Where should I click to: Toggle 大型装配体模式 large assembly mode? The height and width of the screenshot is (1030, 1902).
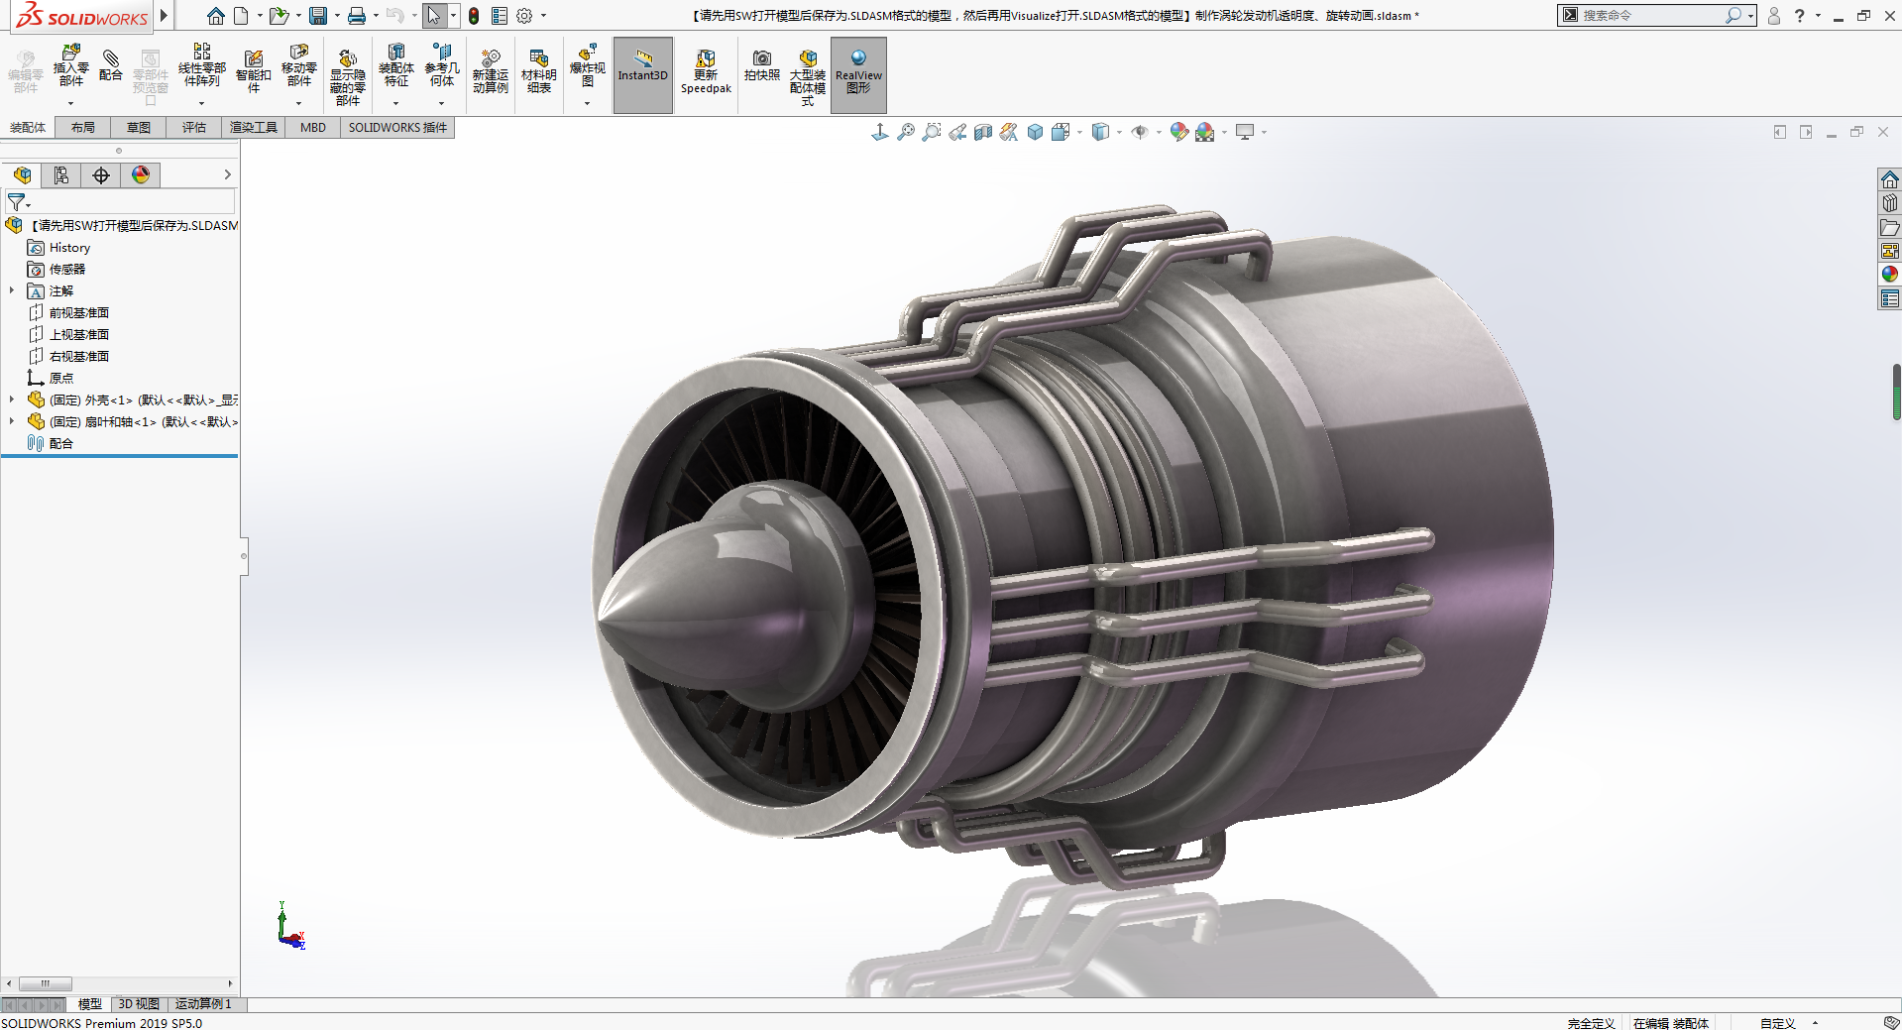pos(807,75)
